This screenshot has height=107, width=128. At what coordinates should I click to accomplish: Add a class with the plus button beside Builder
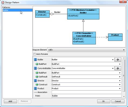click(118, 60)
